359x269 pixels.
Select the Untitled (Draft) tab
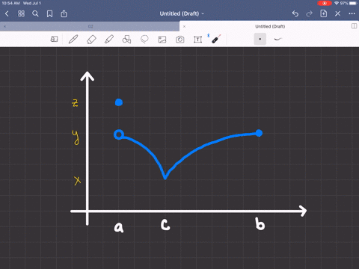point(270,26)
